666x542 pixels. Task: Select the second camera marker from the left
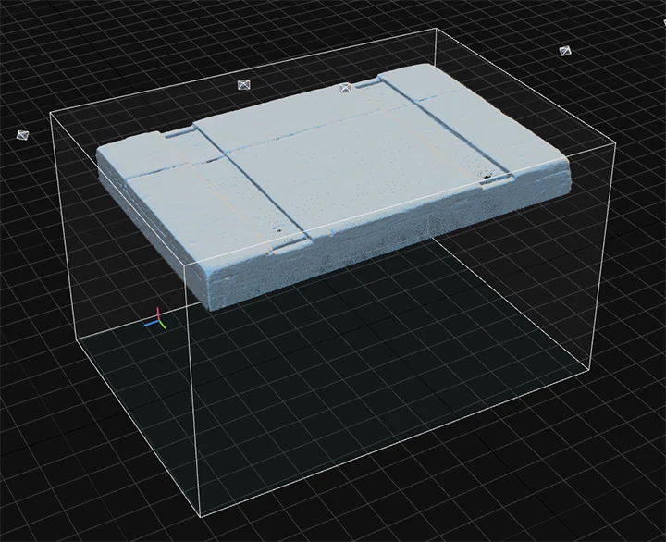click(x=244, y=85)
